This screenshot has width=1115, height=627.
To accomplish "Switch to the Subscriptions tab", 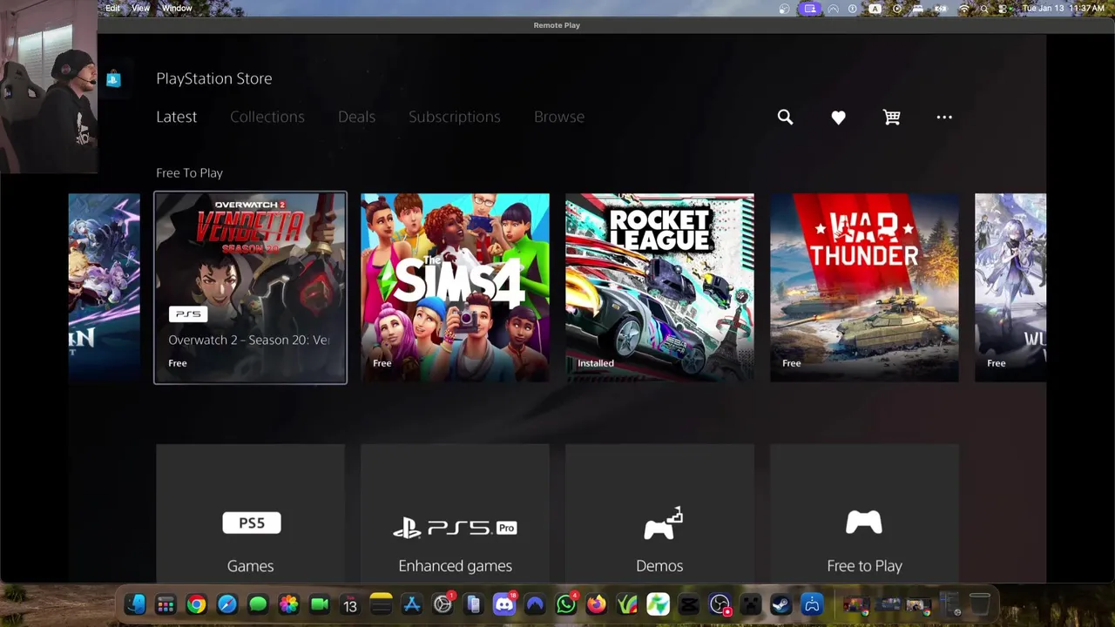I will (x=455, y=117).
